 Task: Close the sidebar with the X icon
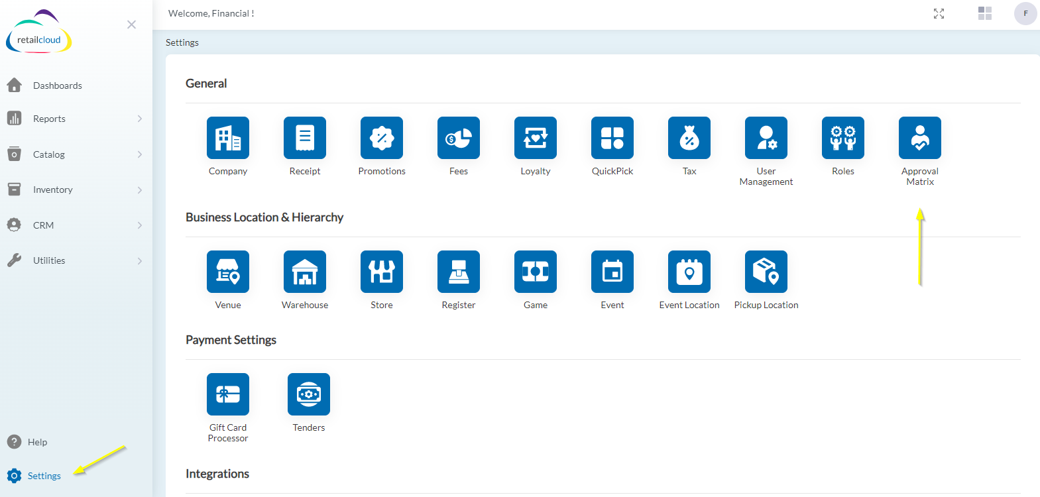click(x=131, y=25)
